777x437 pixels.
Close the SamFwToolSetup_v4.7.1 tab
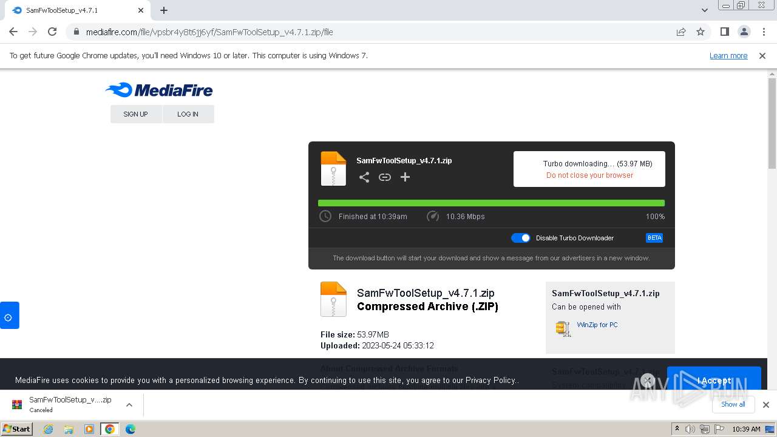tap(141, 10)
